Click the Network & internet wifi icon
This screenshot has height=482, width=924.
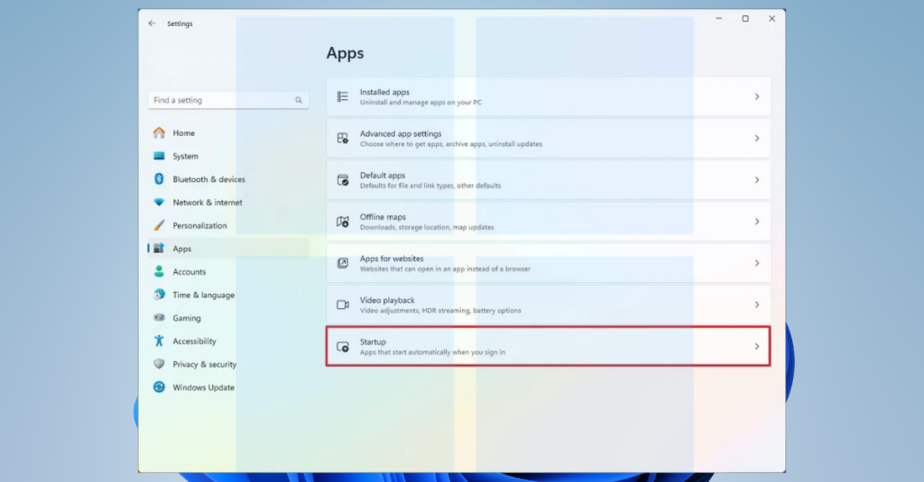coord(159,202)
